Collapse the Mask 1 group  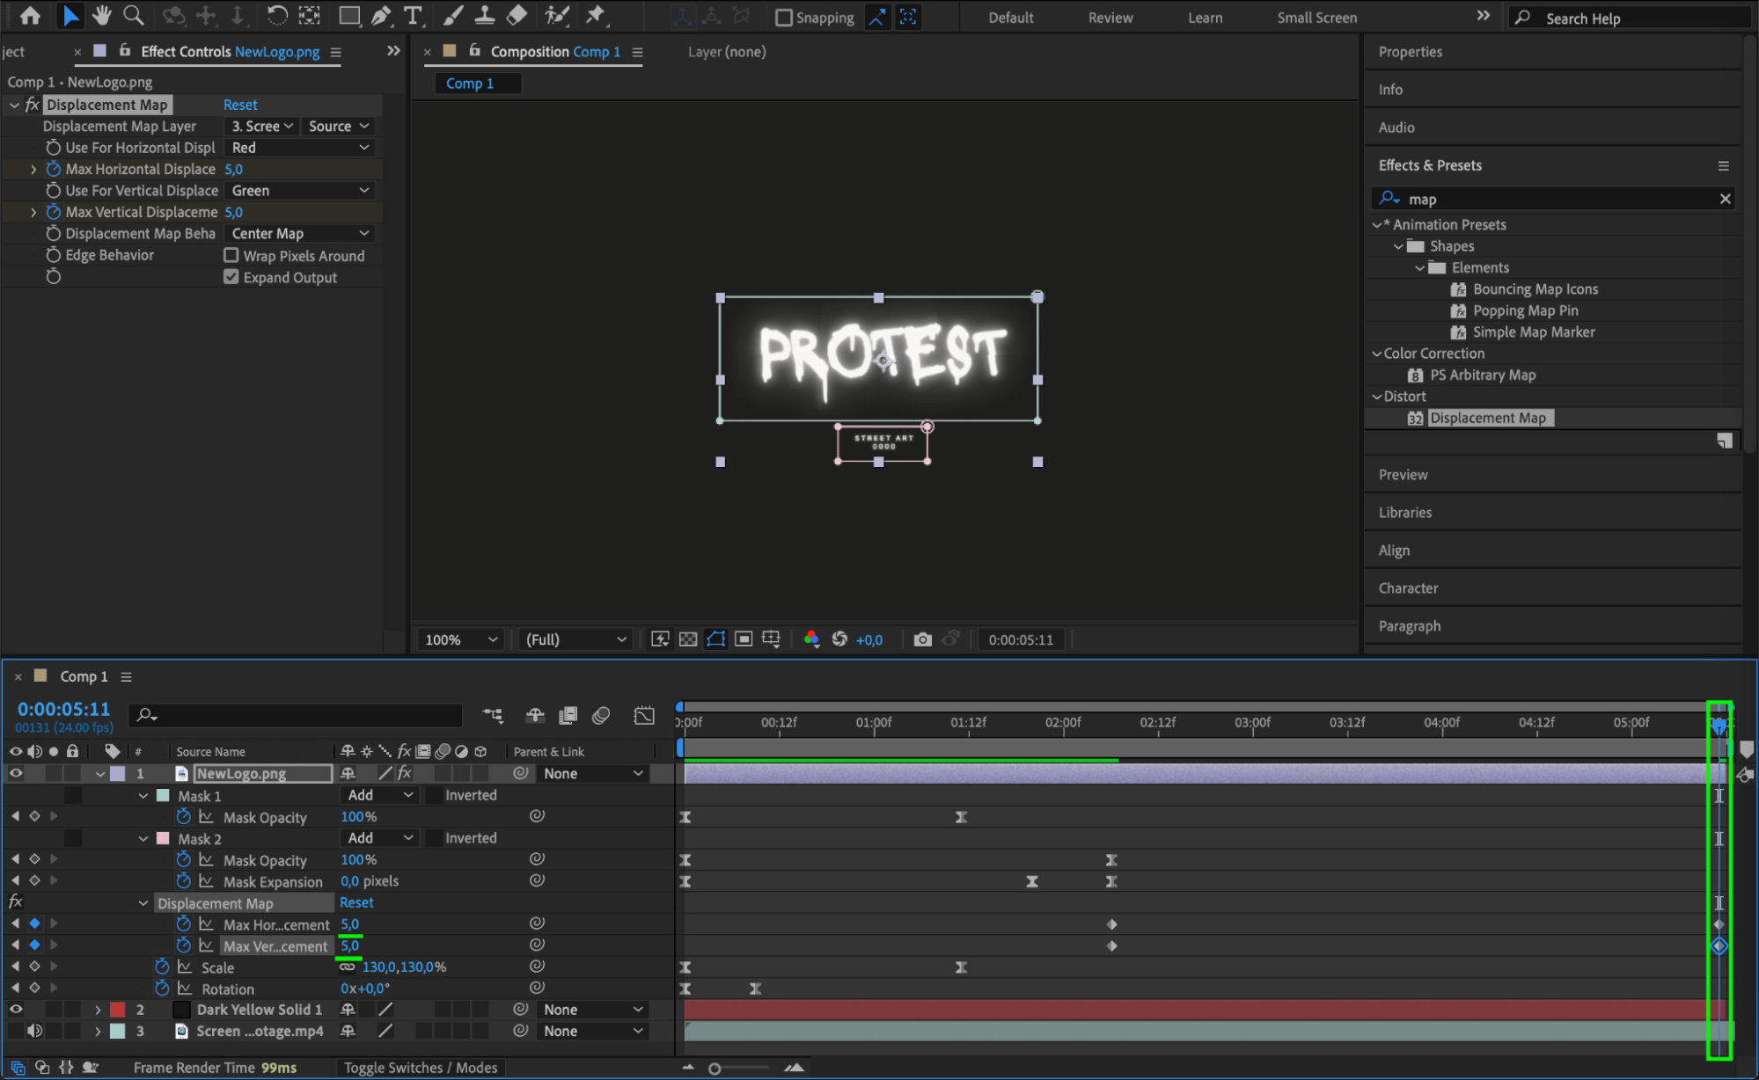tap(143, 795)
